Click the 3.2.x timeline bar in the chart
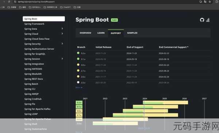The width and height of the screenshot is (219, 133). pyautogui.click(x=165, y=102)
